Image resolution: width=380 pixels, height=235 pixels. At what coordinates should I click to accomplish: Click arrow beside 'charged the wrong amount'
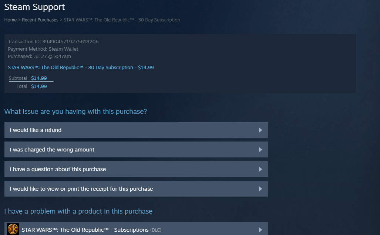click(260, 150)
